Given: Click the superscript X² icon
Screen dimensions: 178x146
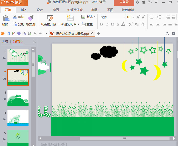Looking at the screenshot, I should coord(131,24).
